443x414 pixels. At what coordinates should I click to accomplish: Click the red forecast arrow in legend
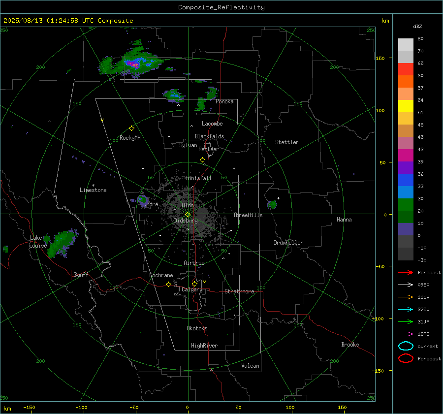(x=406, y=272)
